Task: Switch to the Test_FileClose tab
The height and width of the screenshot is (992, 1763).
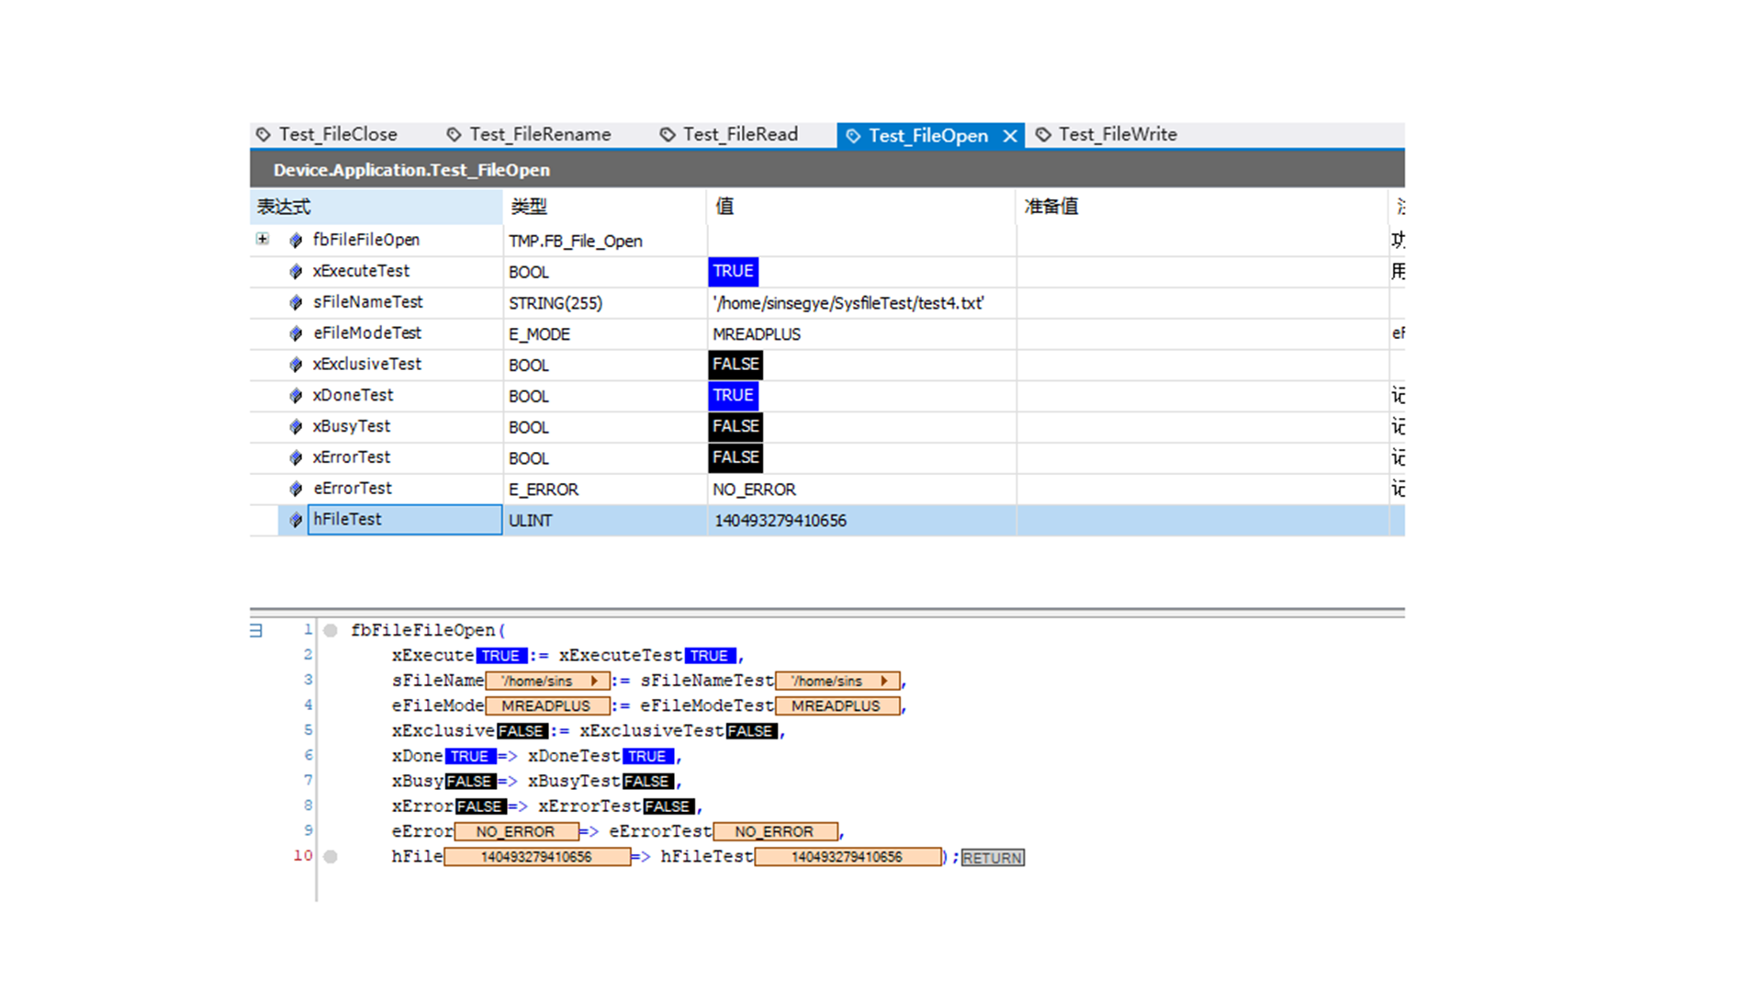Action: (x=328, y=134)
